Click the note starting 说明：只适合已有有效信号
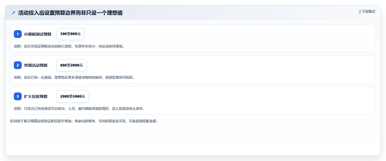This screenshot has width=386, height=161. pos(79,109)
